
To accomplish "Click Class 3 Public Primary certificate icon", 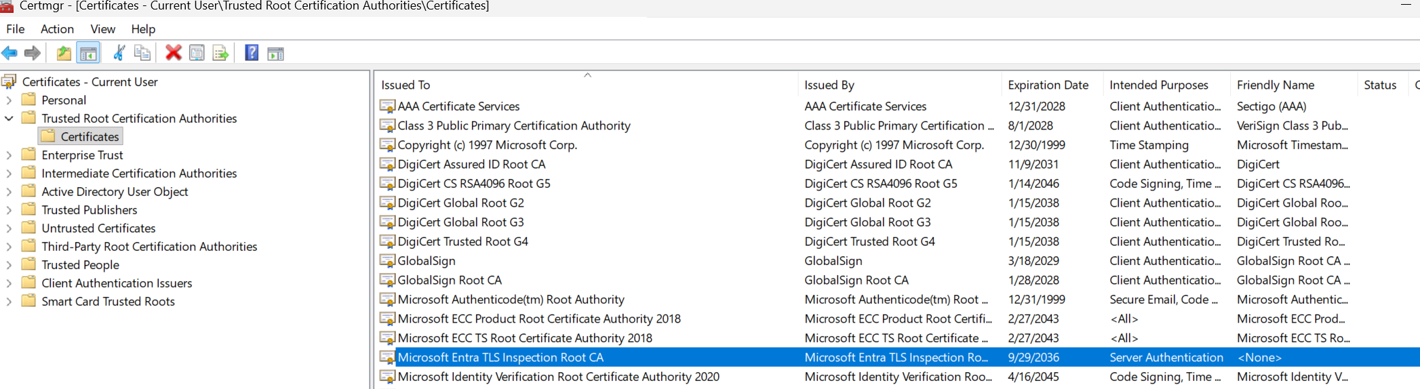I will (x=387, y=126).
